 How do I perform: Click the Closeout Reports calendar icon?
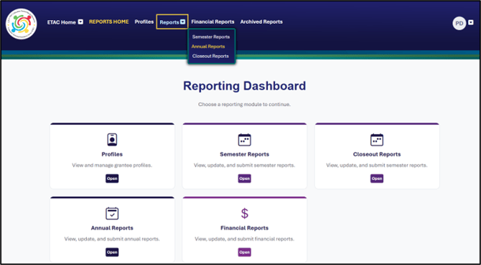(x=377, y=140)
